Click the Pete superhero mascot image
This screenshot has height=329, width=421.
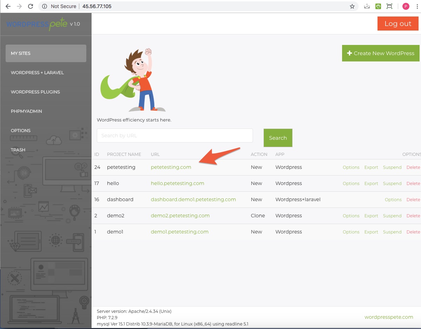[x=133, y=80]
